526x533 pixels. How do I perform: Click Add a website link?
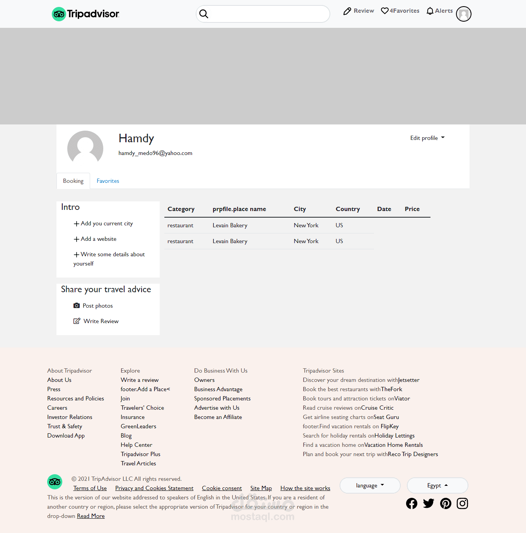click(99, 239)
